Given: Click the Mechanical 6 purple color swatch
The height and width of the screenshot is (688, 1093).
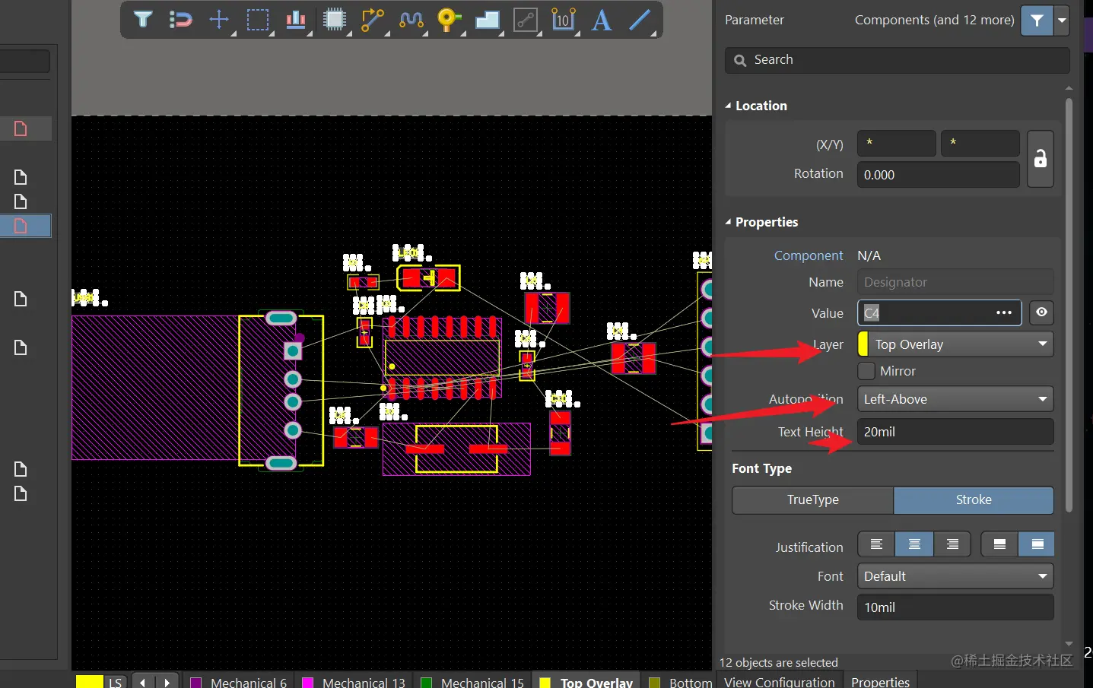Looking at the screenshot, I should [195, 683].
